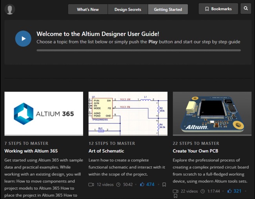Viewport: 255px width, 199px height.
Task: Bookmark the Create Your Own PCB course
Action: 175,196
